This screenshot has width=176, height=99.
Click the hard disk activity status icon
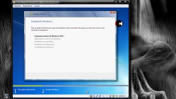pos(91,96)
